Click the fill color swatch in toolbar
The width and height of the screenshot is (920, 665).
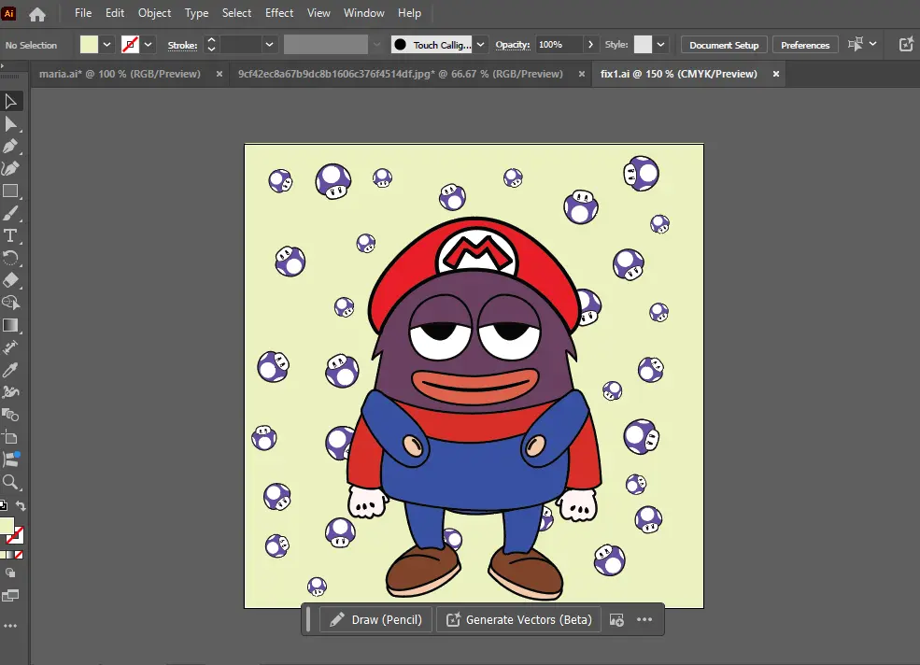[x=7, y=526]
